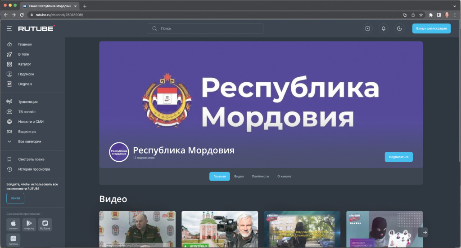Click the browser share icon
Image resolution: width=461 pixels, height=248 pixels.
click(x=413, y=15)
